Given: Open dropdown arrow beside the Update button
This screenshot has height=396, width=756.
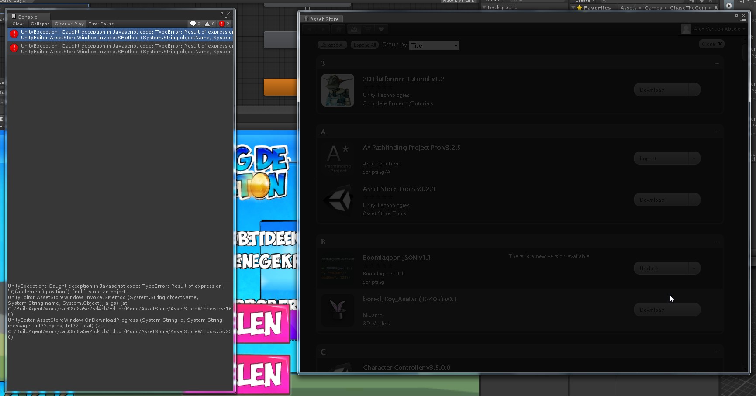Looking at the screenshot, I should (x=694, y=269).
